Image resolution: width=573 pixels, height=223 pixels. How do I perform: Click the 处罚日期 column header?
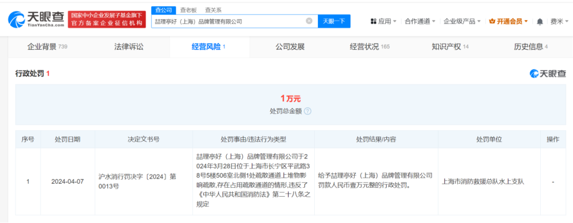[67, 139]
